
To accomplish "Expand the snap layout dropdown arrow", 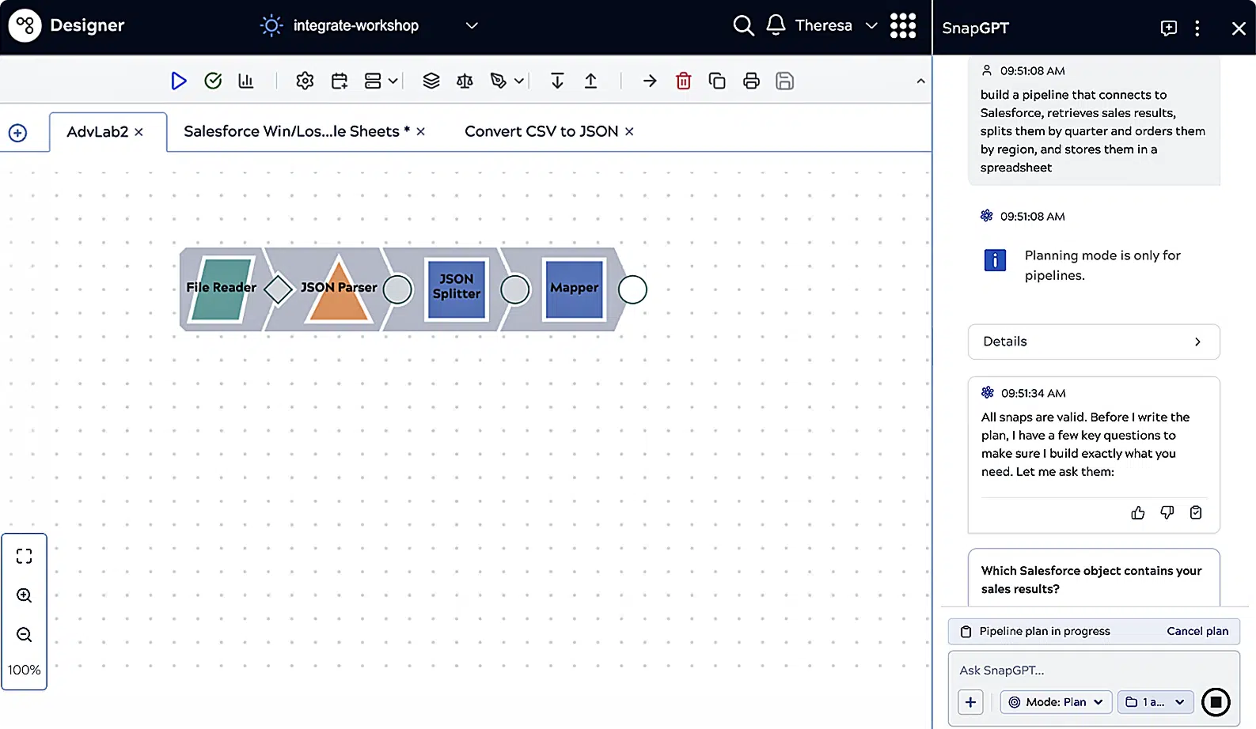I will (x=393, y=81).
